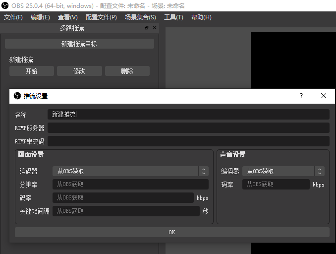Screen dimensions: 336x254
Task: Focus the 画面设置 码率 input field
Action: click(x=123, y=197)
